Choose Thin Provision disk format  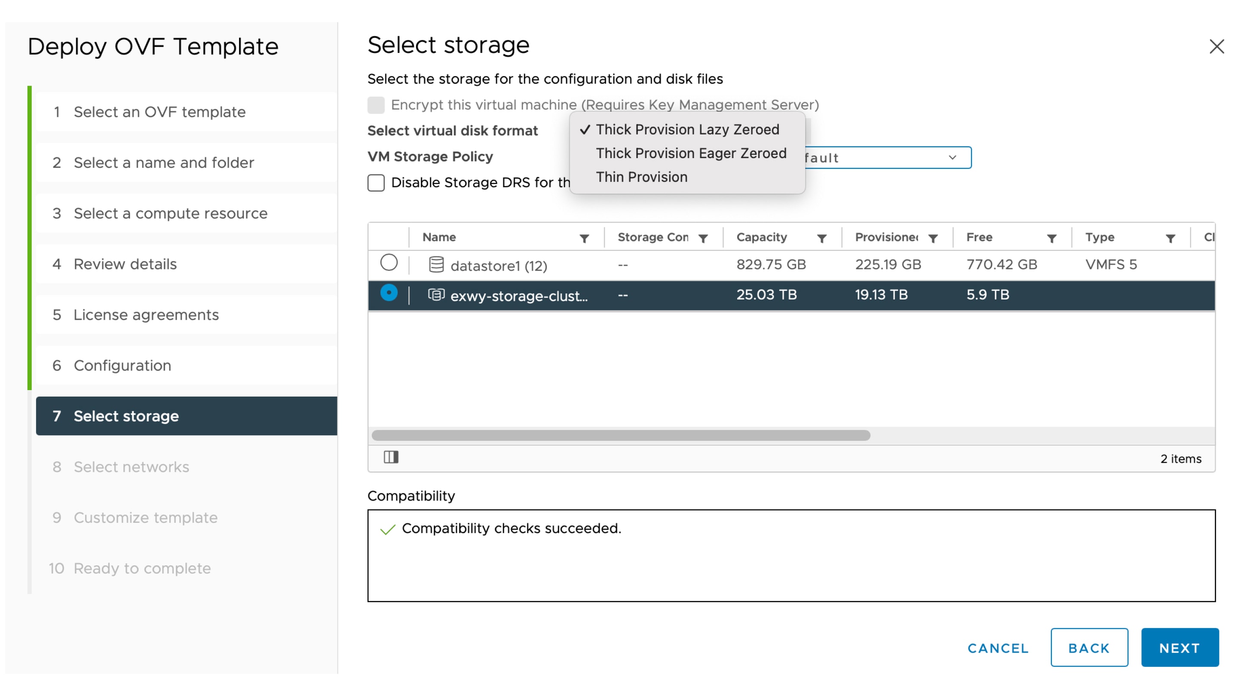point(641,177)
